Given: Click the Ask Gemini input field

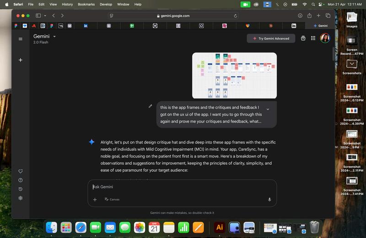Looking at the screenshot, I should [x=182, y=187].
